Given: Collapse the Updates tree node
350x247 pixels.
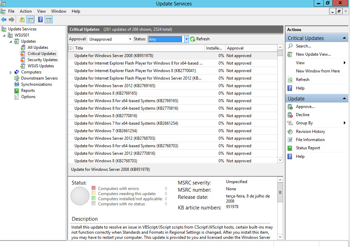Looking at the screenshot, I should pyautogui.click(x=11, y=42).
